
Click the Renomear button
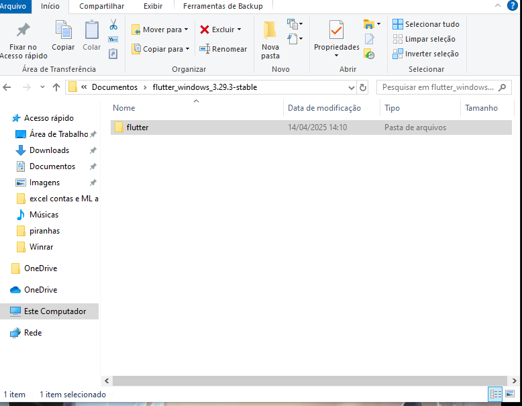click(x=223, y=49)
